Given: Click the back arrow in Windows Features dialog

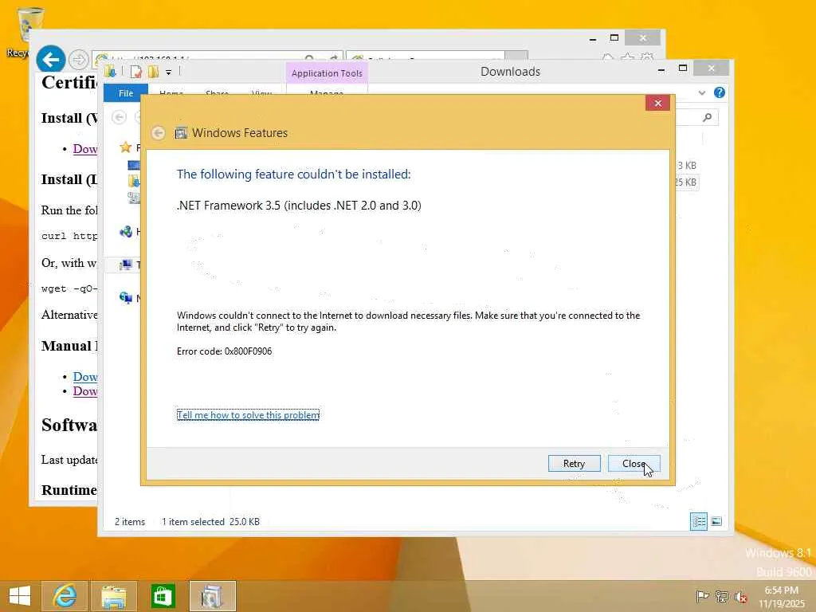Looking at the screenshot, I should [159, 133].
